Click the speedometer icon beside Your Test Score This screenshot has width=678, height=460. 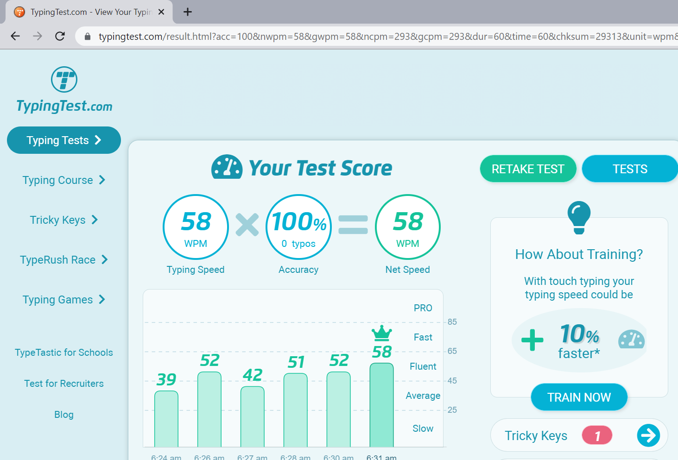(227, 167)
